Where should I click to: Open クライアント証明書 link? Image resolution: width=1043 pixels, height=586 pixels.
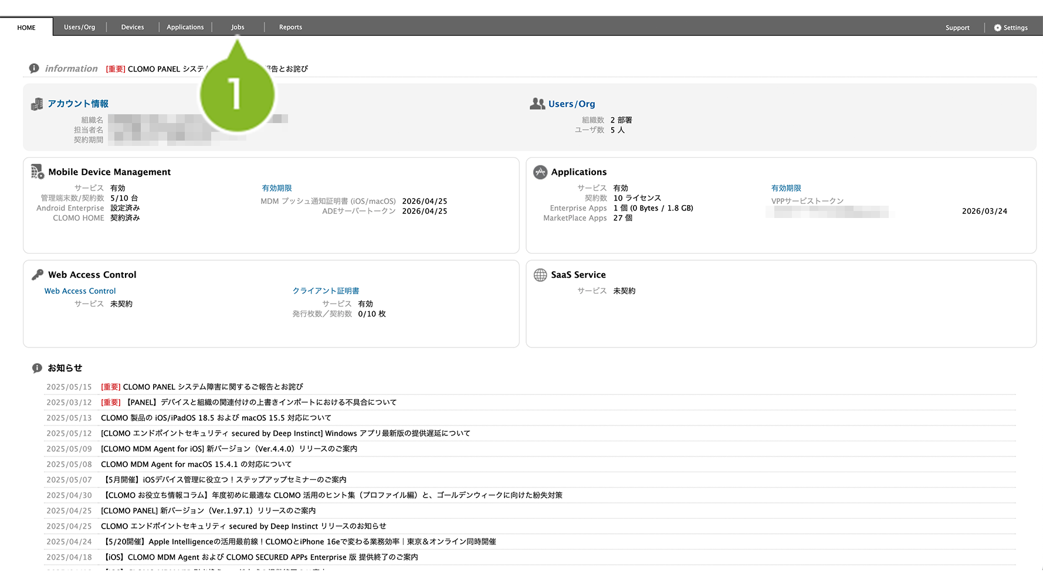(326, 291)
